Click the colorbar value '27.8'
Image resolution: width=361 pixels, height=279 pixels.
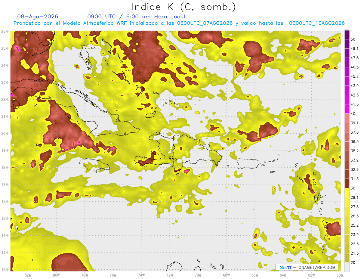click(355, 206)
